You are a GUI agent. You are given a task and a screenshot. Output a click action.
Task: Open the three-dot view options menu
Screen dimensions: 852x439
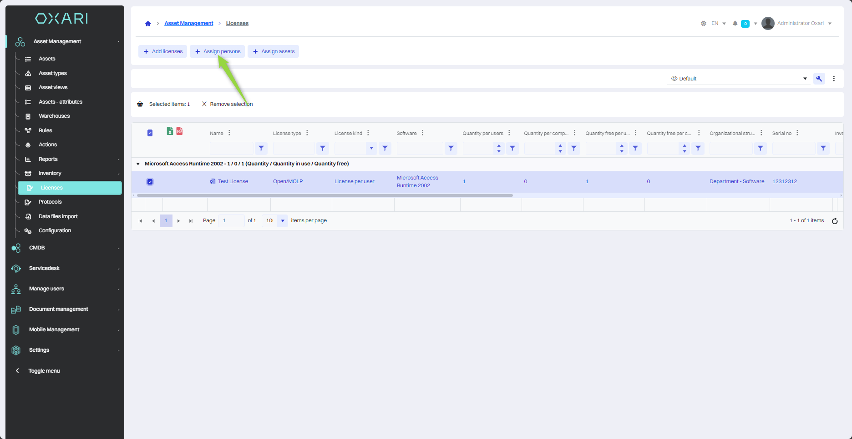tap(834, 79)
